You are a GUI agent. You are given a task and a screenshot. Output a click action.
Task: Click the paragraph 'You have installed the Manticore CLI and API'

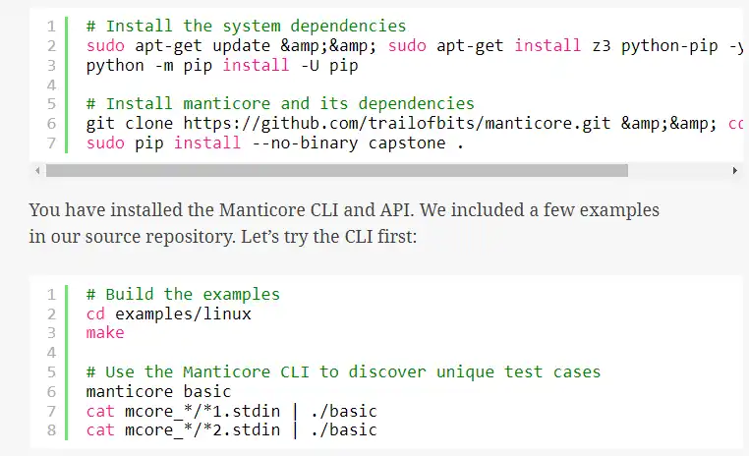point(344,210)
